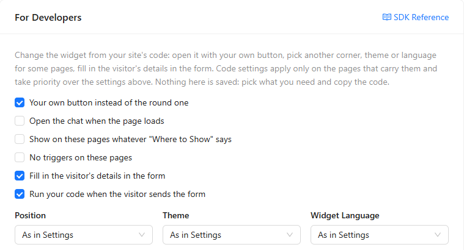Uncheck Your own button instead of round one
Viewport: 464px width, 250px height.
(x=20, y=102)
